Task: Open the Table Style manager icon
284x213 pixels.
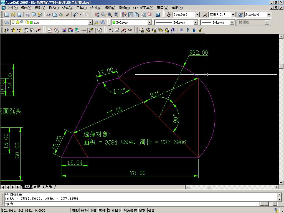Action: (240, 15)
